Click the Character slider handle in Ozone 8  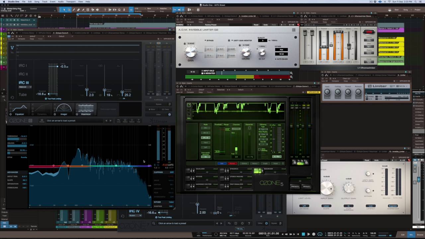point(87,90)
